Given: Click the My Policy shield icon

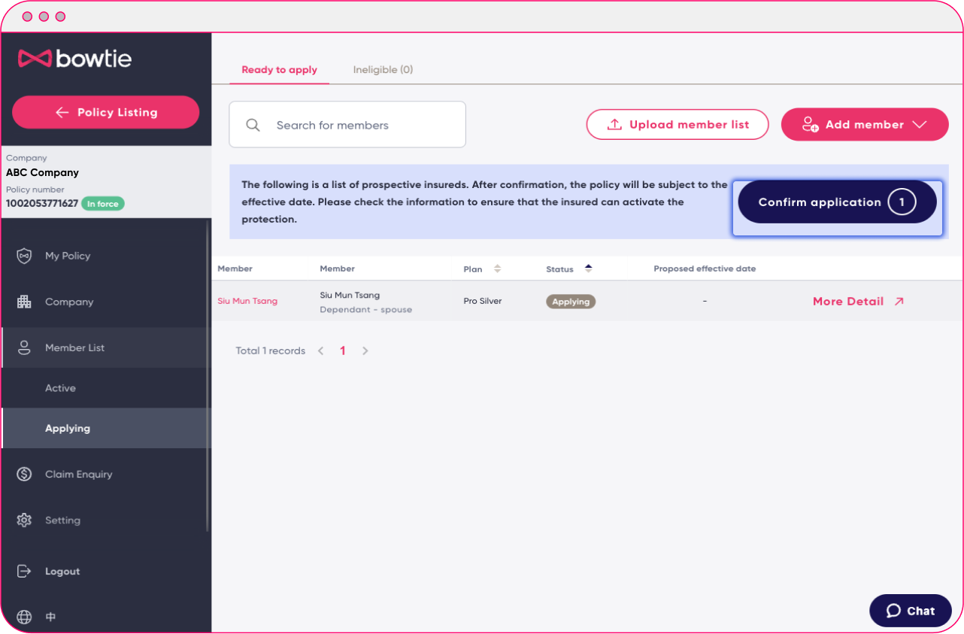Looking at the screenshot, I should pos(24,256).
